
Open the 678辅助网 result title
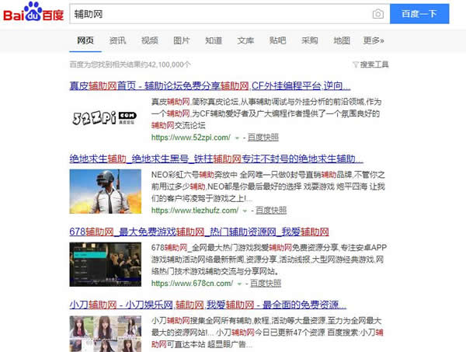(199, 232)
